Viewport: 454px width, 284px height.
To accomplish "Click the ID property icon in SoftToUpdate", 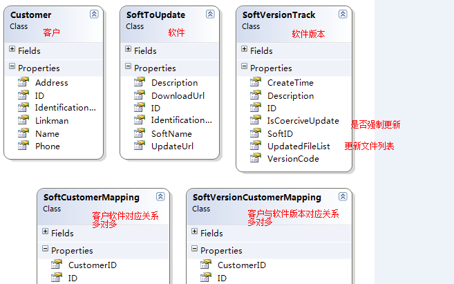I will click(x=140, y=107).
